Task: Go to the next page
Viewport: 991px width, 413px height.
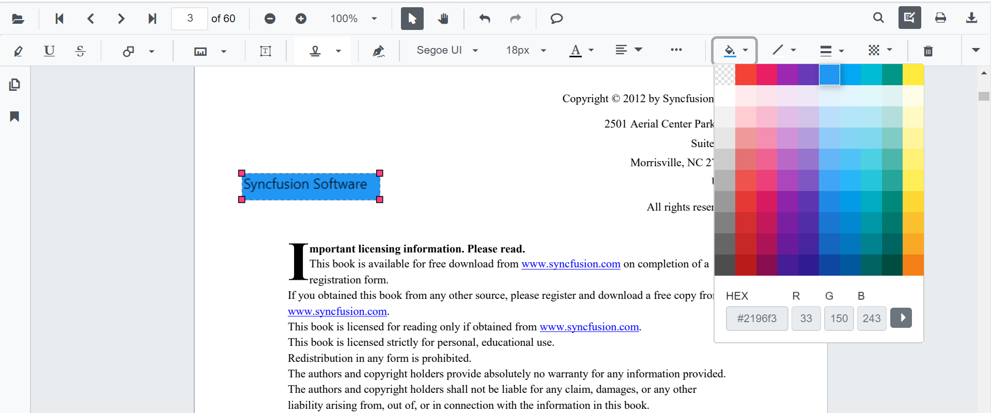Action: [121, 19]
